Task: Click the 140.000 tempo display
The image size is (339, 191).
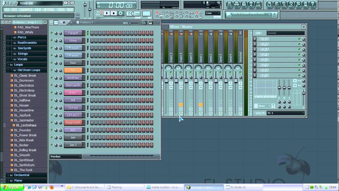Action: pos(133,14)
